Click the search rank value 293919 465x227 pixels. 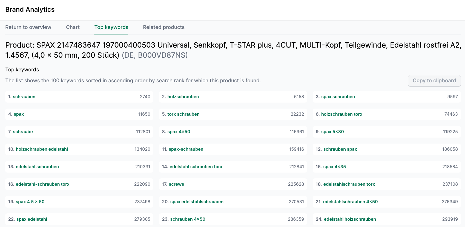click(450, 219)
